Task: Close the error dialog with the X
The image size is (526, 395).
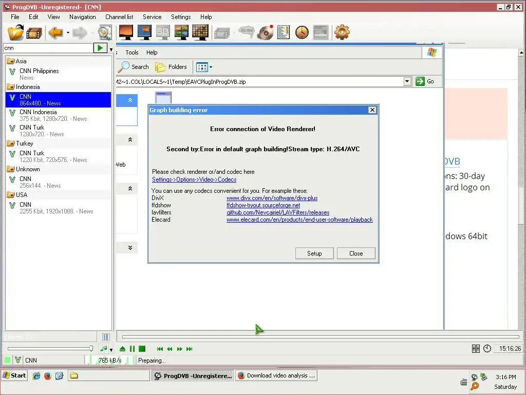Action: point(372,110)
